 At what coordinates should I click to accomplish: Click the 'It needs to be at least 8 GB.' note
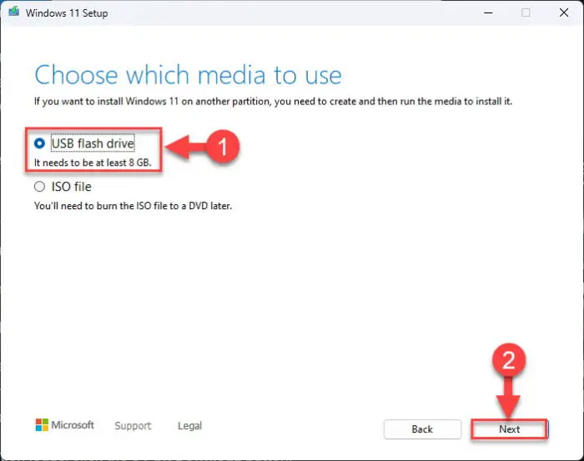tap(93, 163)
